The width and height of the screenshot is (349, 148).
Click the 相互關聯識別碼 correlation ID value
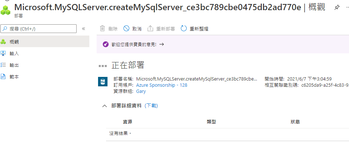tap(325, 85)
